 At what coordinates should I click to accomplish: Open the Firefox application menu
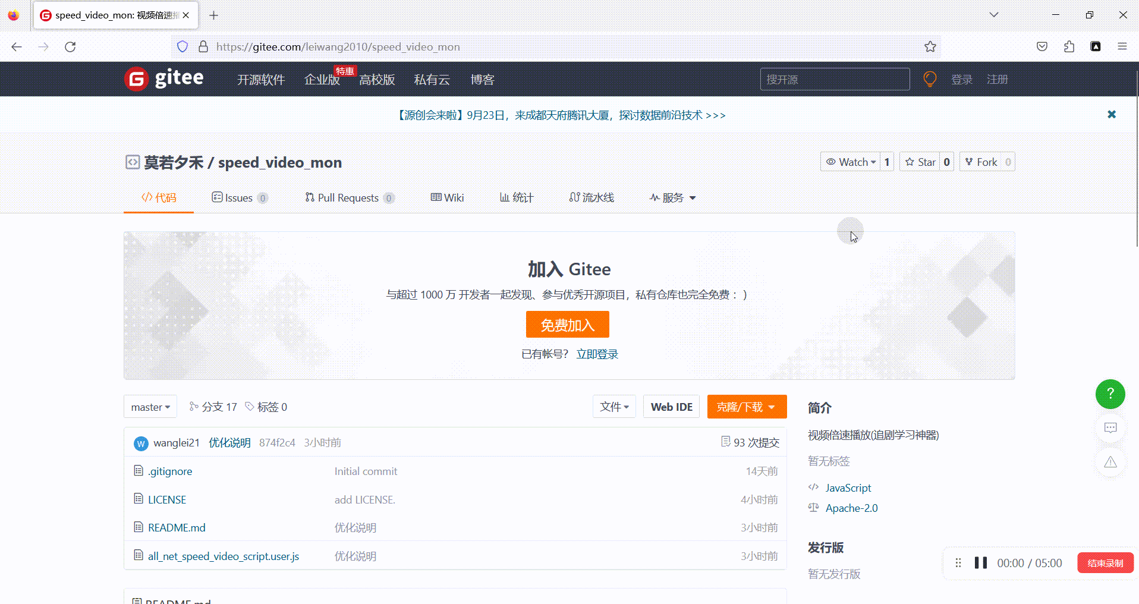click(x=1122, y=46)
